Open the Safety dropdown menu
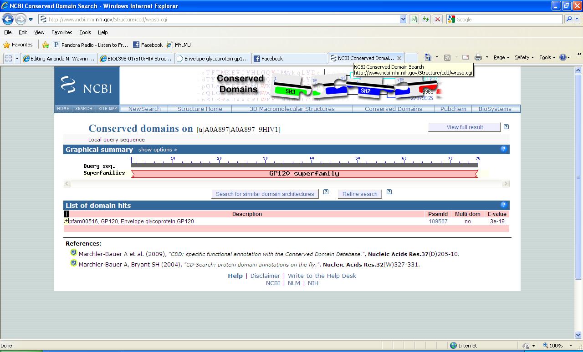The image size is (583, 352). click(x=524, y=57)
